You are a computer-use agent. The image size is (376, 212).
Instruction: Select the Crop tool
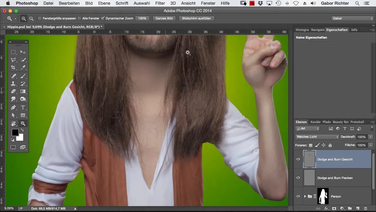point(14,67)
